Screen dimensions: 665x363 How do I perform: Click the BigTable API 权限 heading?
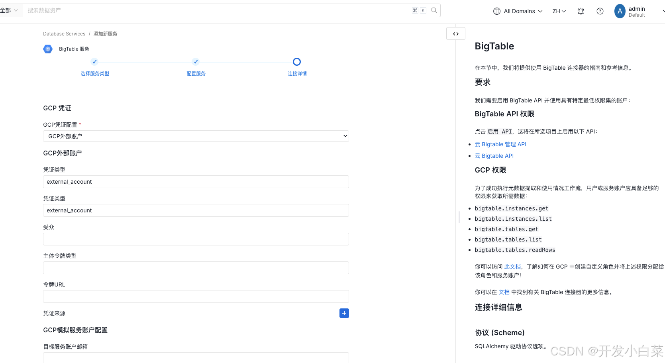[504, 114]
